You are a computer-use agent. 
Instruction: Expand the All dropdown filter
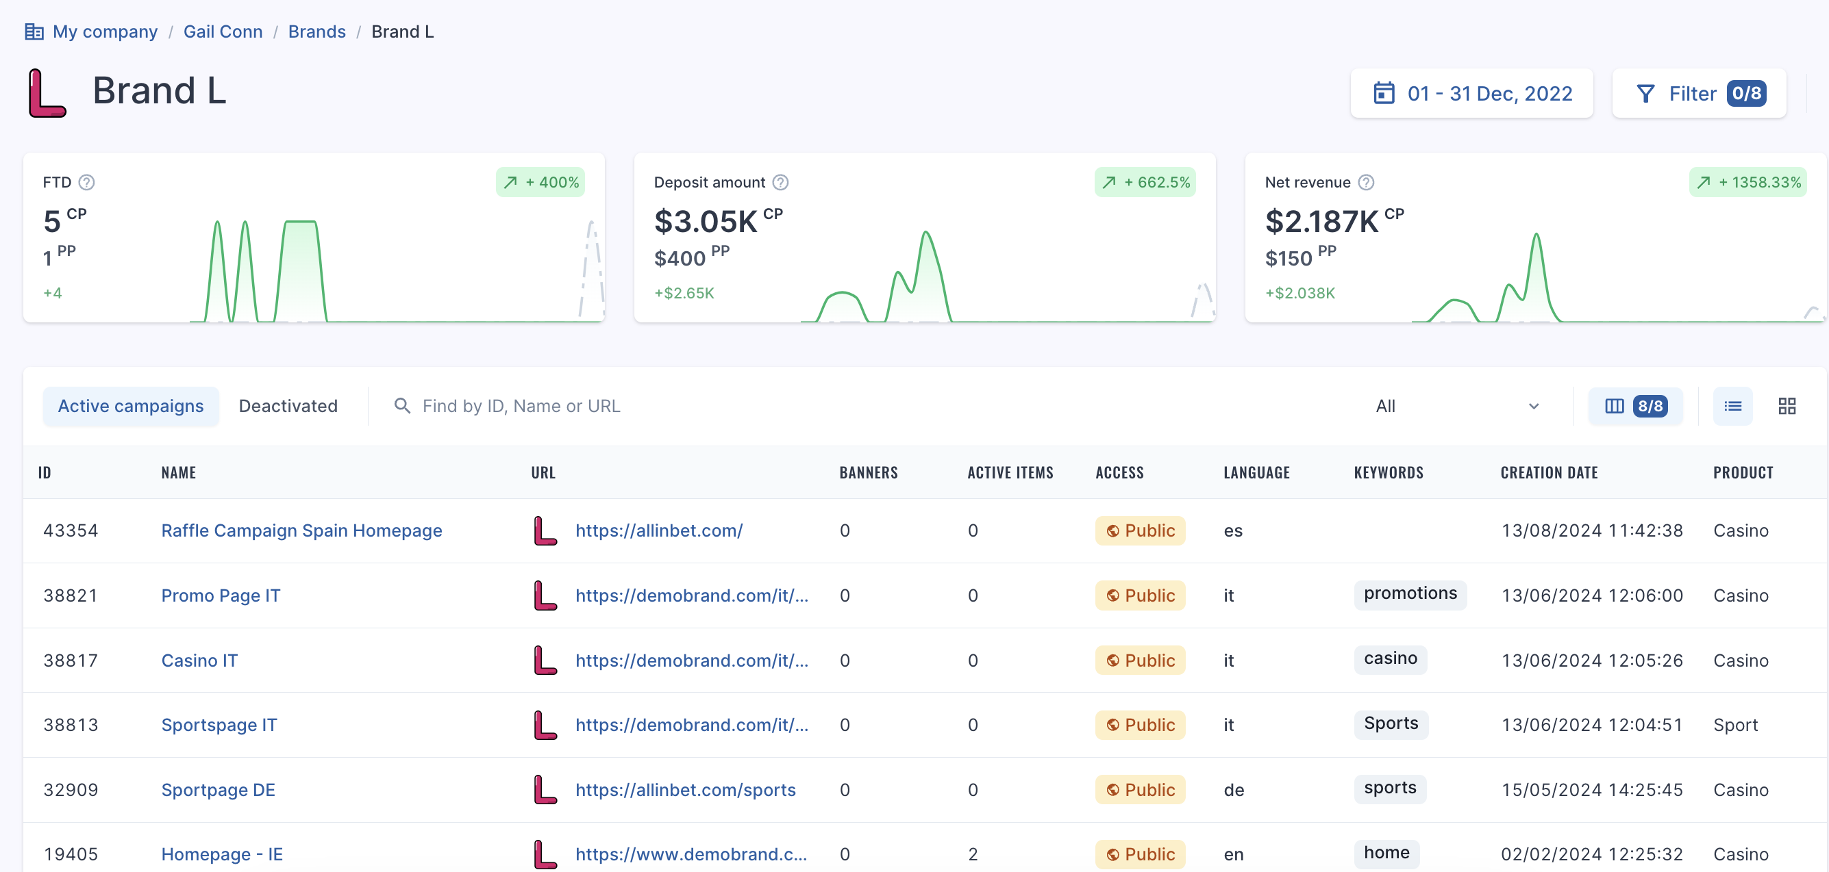pos(1456,406)
